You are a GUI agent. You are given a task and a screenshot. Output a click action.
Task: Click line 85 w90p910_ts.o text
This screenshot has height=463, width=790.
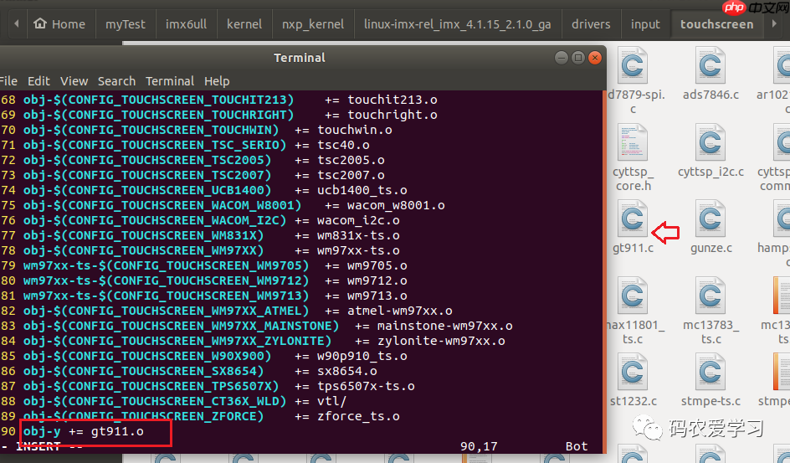[x=362, y=356]
